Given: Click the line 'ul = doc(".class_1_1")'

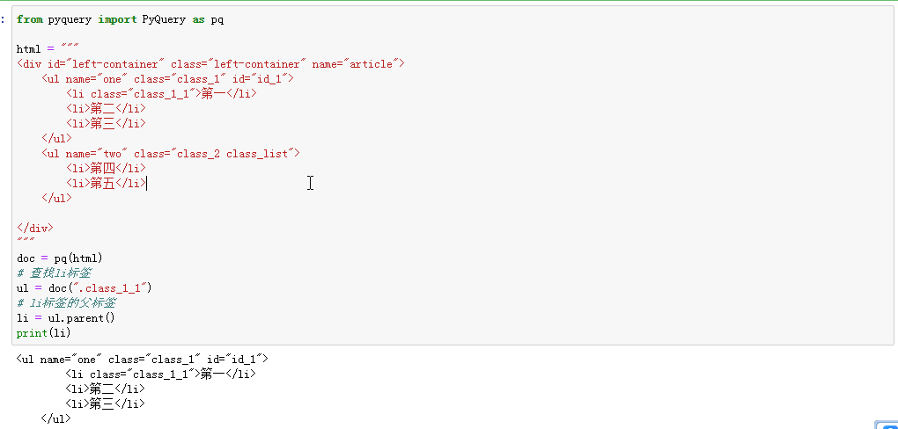Looking at the screenshot, I should coord(85,287).
